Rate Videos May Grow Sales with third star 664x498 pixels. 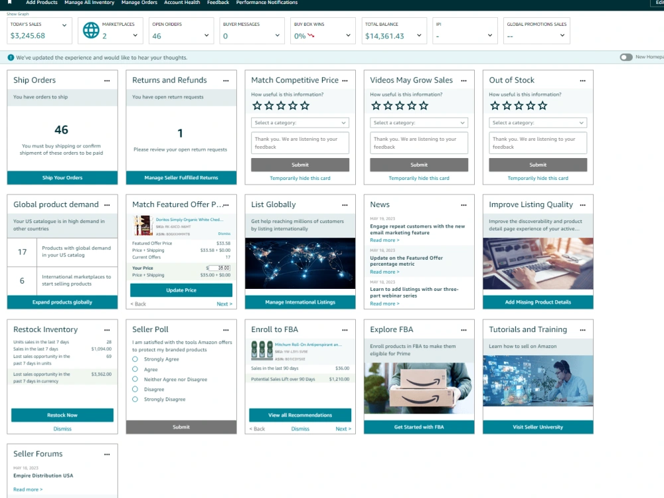[400, 106]
